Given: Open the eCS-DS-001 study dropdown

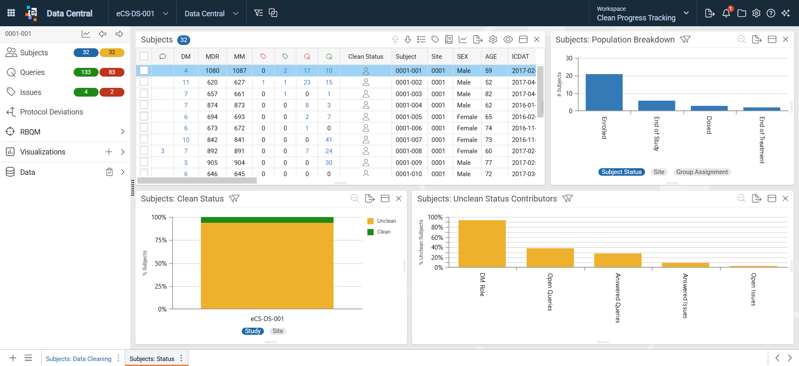Looking at the screenshot, I should click(x=142, y=13).
